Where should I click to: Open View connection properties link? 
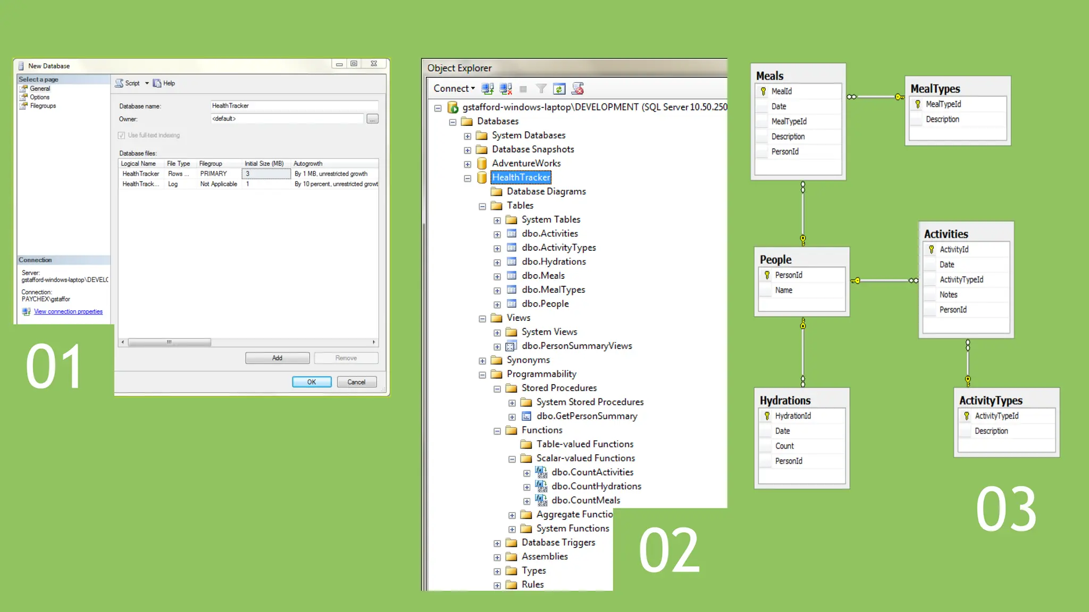click(x=68, y=312)
